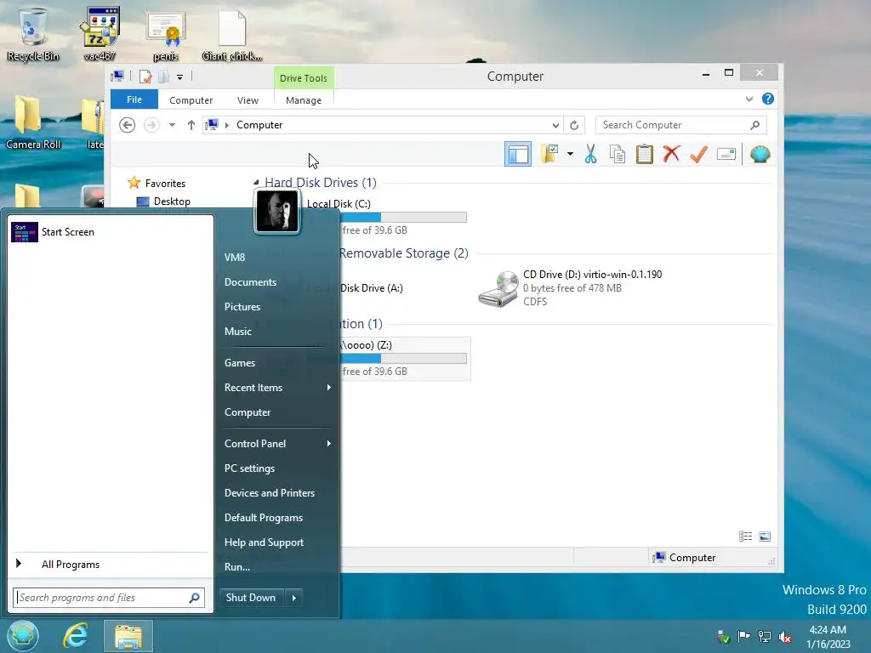Collapse the Hard Disk Drives group
The height and width of the screenshot is (653, 871).
tap(256, 182)
